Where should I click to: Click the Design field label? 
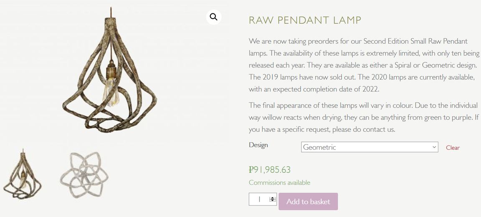258,145
